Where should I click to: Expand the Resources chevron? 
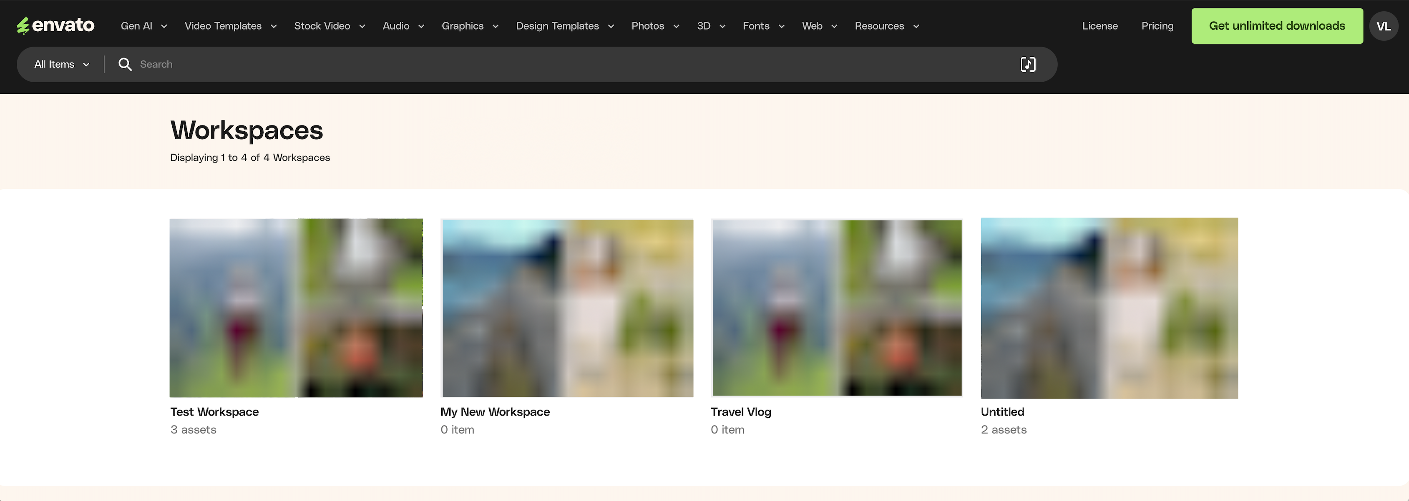(x=916, y=26)
